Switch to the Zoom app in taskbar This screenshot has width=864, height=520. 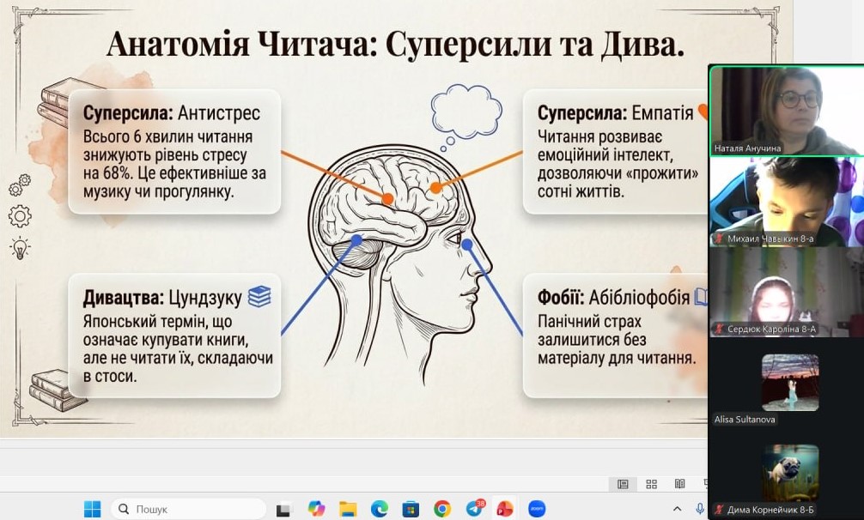(537, 508)
